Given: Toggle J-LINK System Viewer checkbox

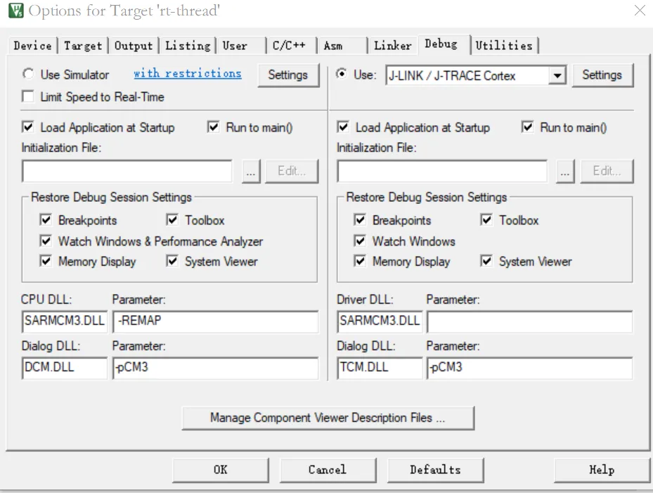Looking at the screenshot, I should pyautogui.click(x=486, y=261).
